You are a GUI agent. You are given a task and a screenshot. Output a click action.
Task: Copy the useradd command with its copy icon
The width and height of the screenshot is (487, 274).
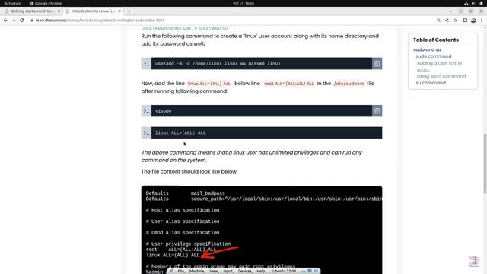tap(377, 64)
